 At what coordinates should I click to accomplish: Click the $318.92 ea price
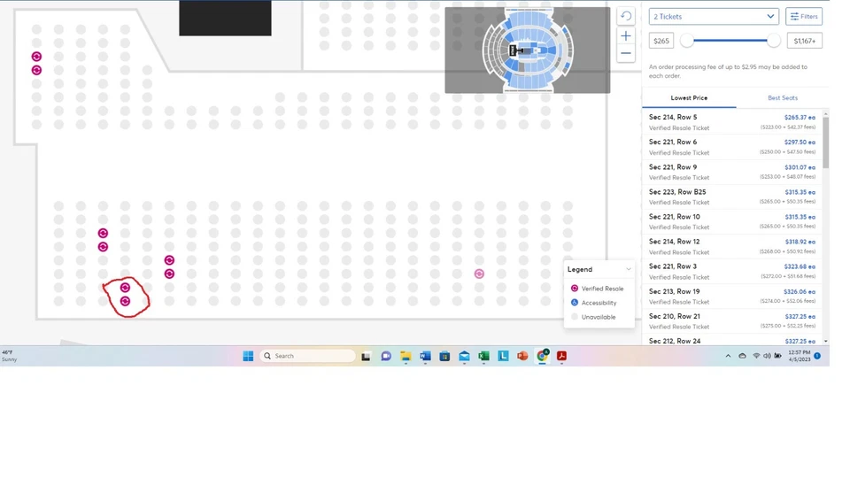coord(800,243)
